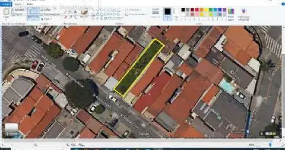Image resolution: width=285 pixels, height=150 pixels.
Task: Open the blue Arquivo file menu
Action: pyautogui.click(x=6, y=4)
